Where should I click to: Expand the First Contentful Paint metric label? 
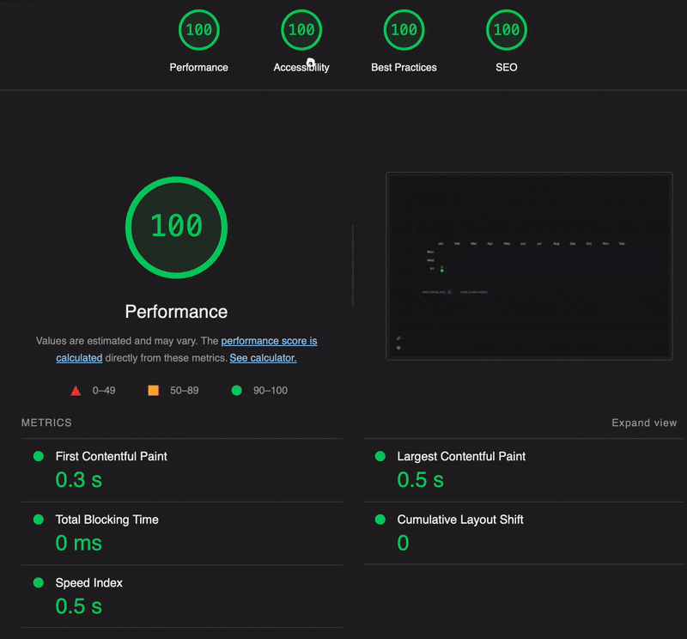pyautogui.click(x=111, y=456)
